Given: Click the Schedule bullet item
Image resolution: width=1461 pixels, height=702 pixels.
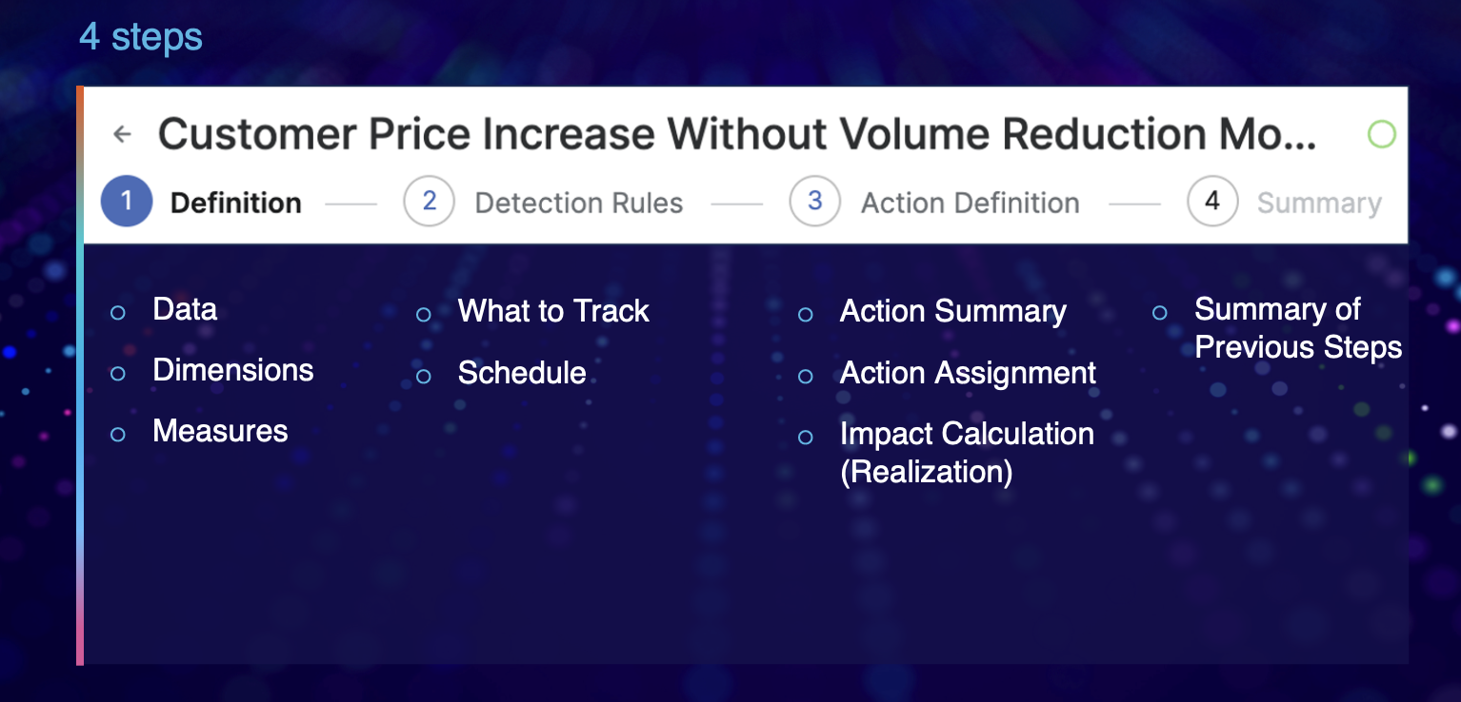Looking at the screenshot, I should coord(522,374).
